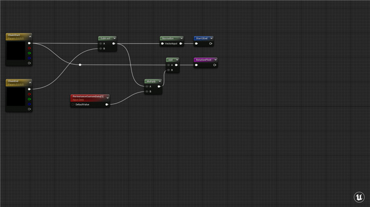Click the Multiply node's output pin
The width and height of the screenshot is (370, 207).
[x=159, y=86]
